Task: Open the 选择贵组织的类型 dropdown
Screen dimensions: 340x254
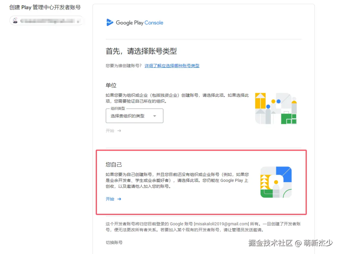Action: click(x=134, y=116)
